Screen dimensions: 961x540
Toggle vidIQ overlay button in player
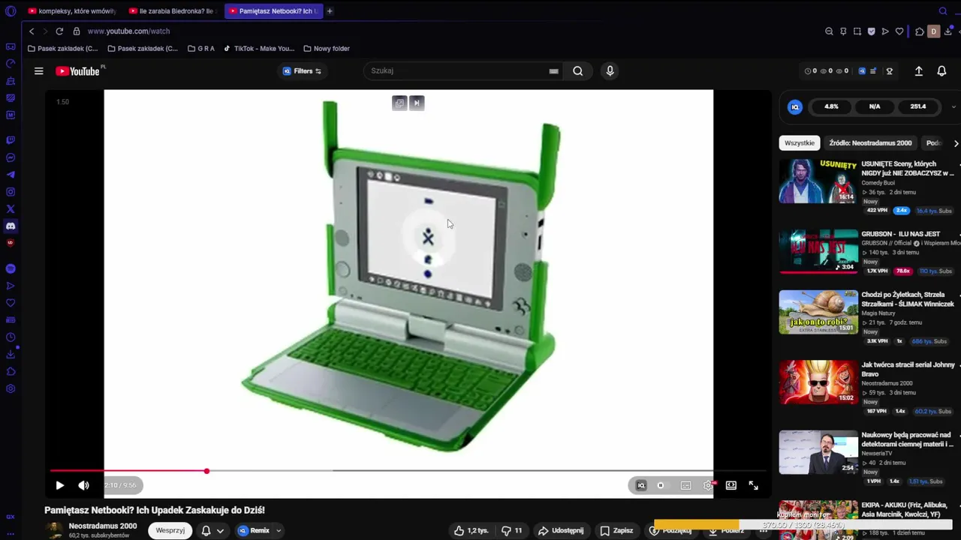(x=641, y=485)
